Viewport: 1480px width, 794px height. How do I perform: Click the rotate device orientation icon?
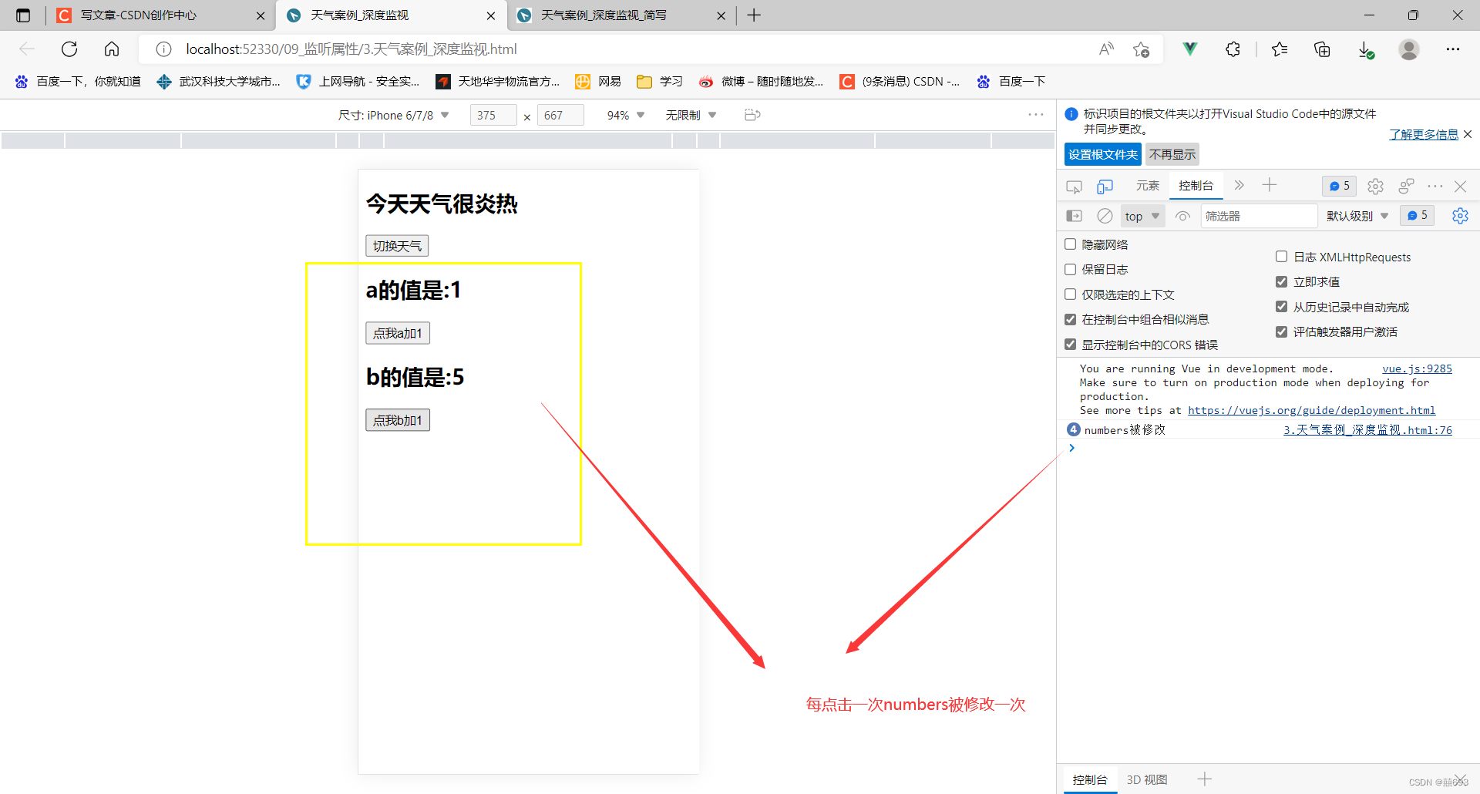click(x=752, y=114)
